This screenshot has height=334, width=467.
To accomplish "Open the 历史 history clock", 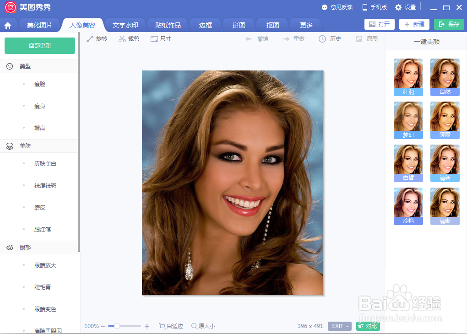I will click(330, 39).
